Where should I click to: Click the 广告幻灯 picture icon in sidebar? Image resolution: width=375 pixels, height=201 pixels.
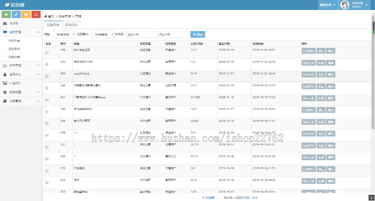click(x=5, y=83)
